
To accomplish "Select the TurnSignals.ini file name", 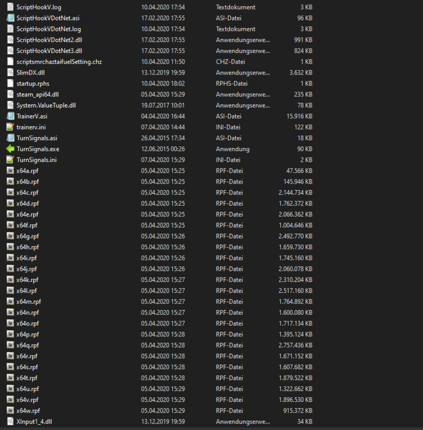I will [x=37, y=159].
